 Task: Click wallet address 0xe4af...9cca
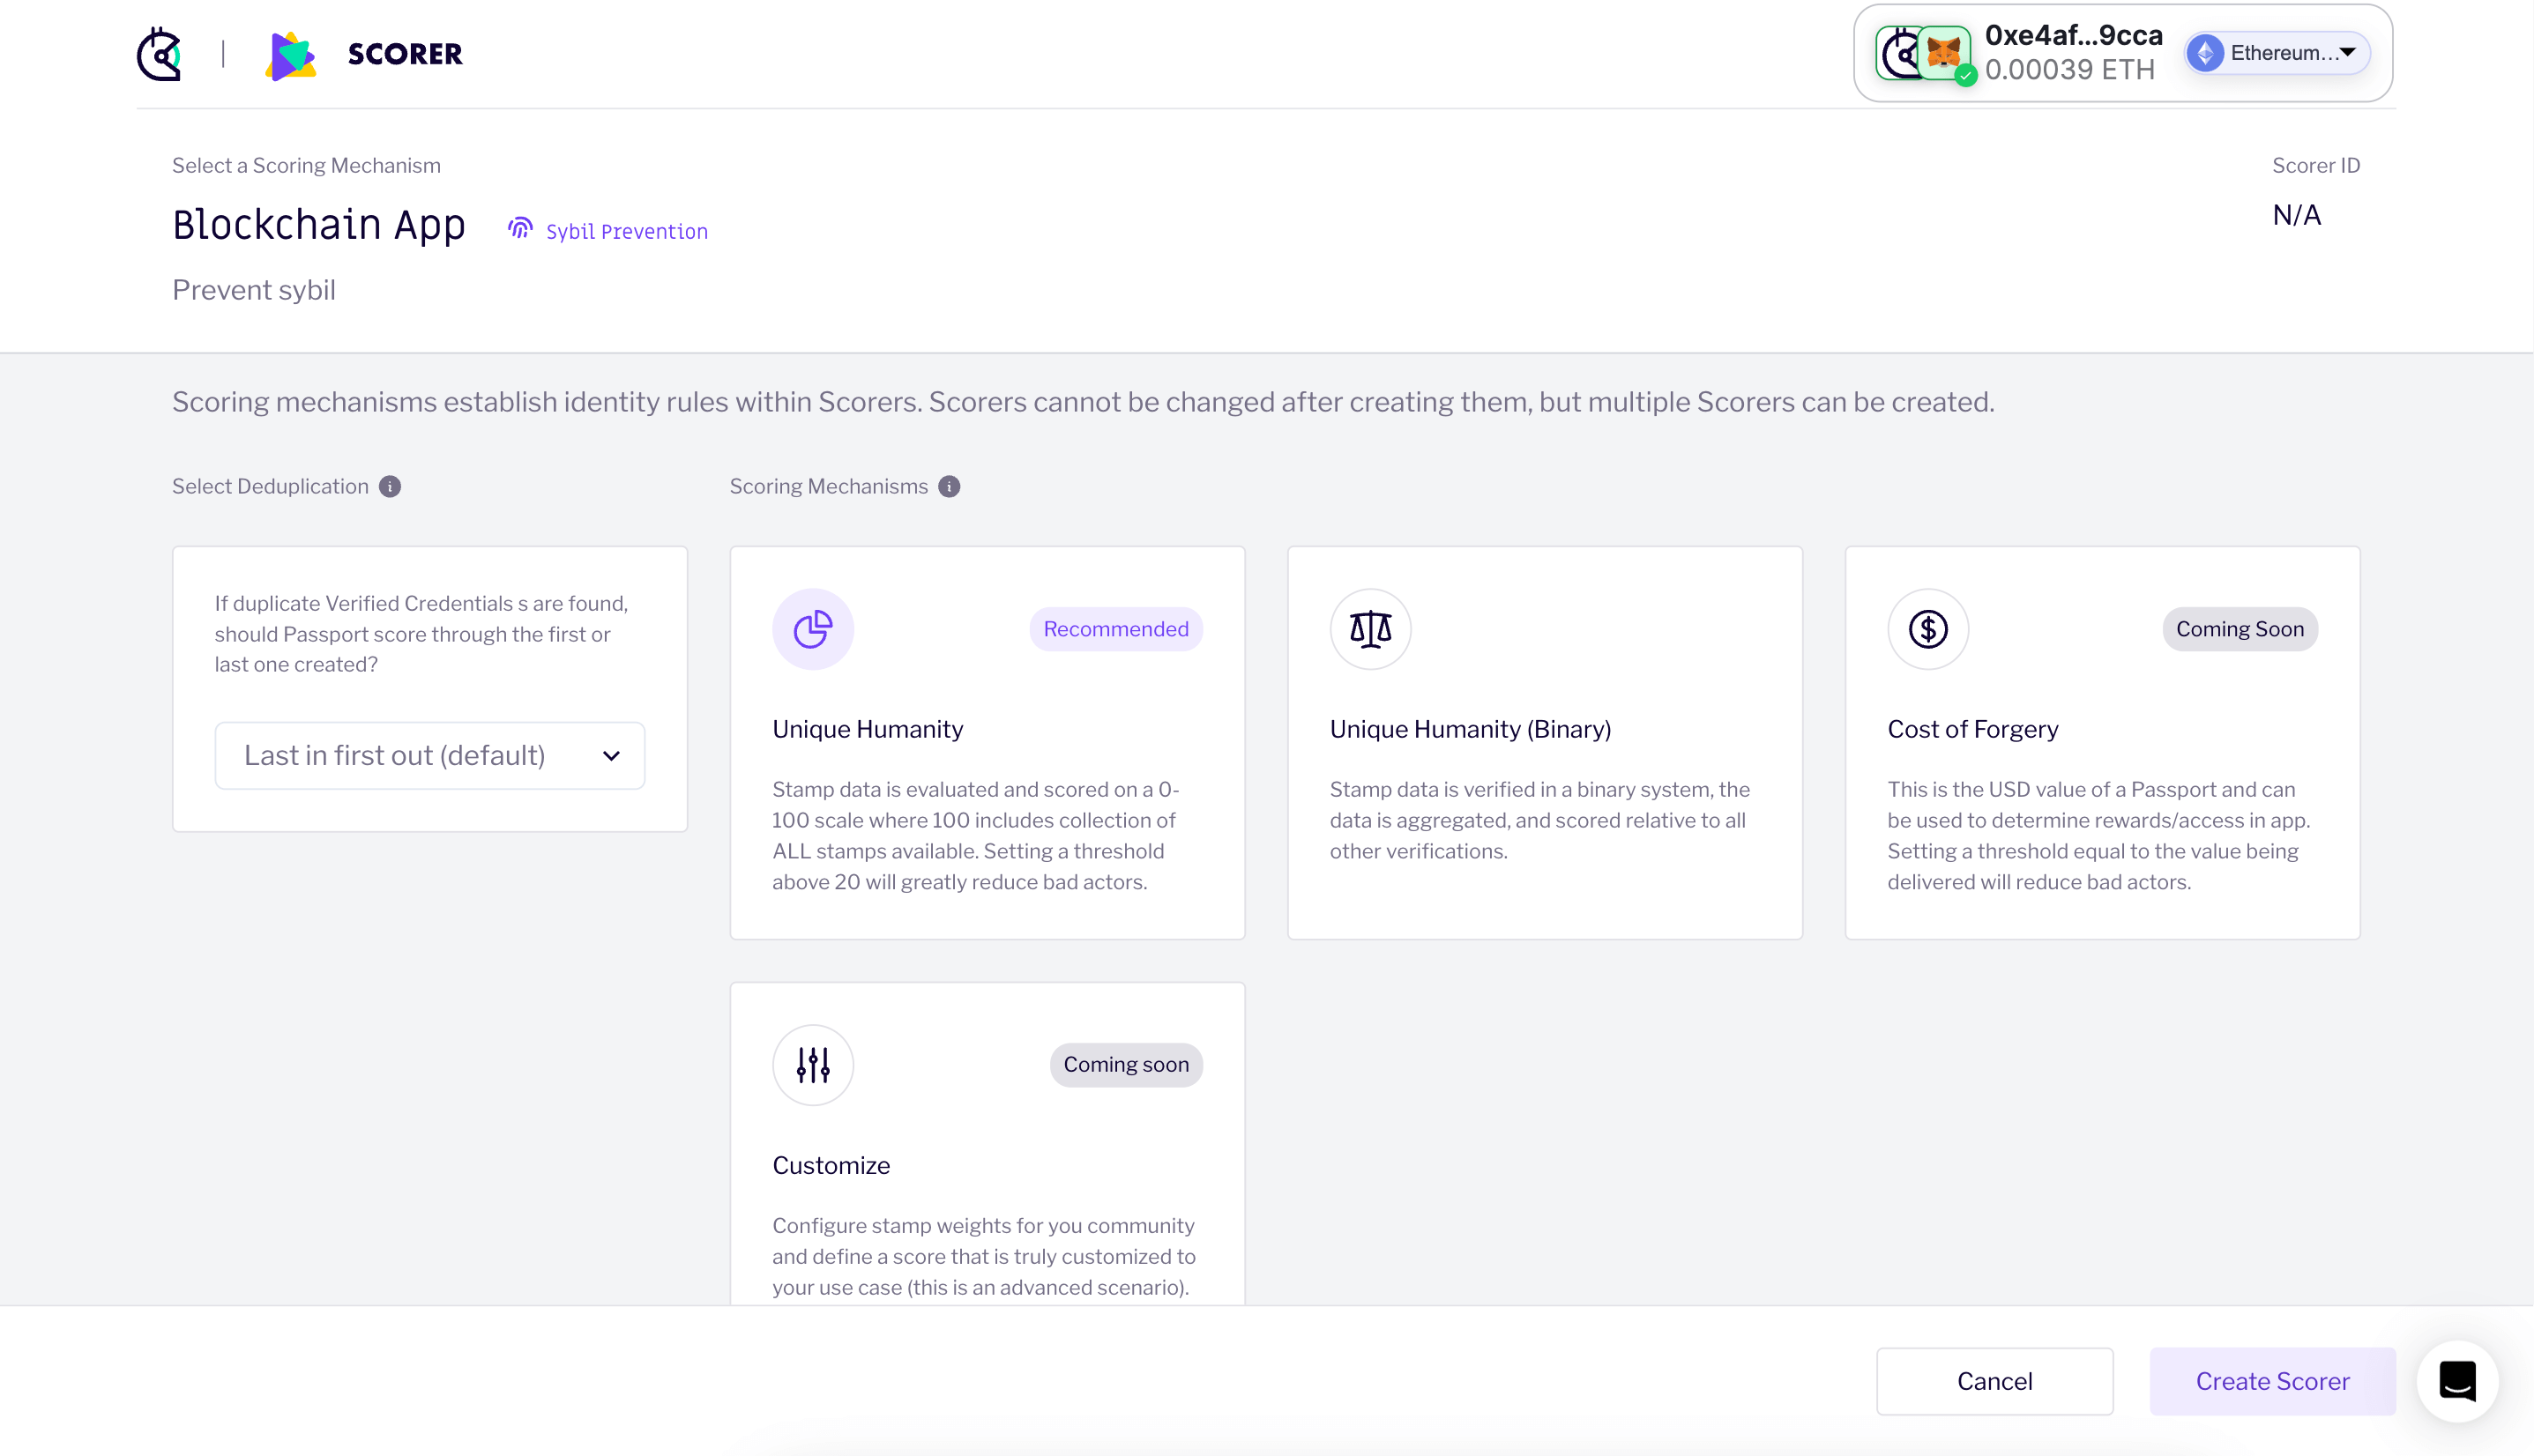point(2073,35)
